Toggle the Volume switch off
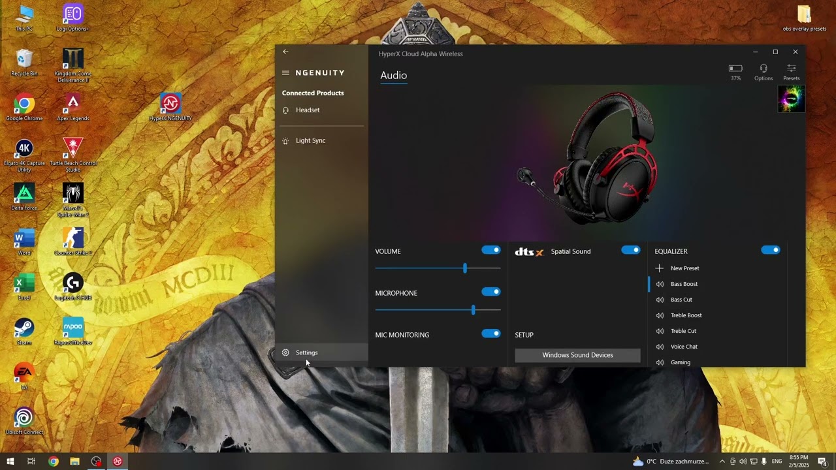 (491, 250)
